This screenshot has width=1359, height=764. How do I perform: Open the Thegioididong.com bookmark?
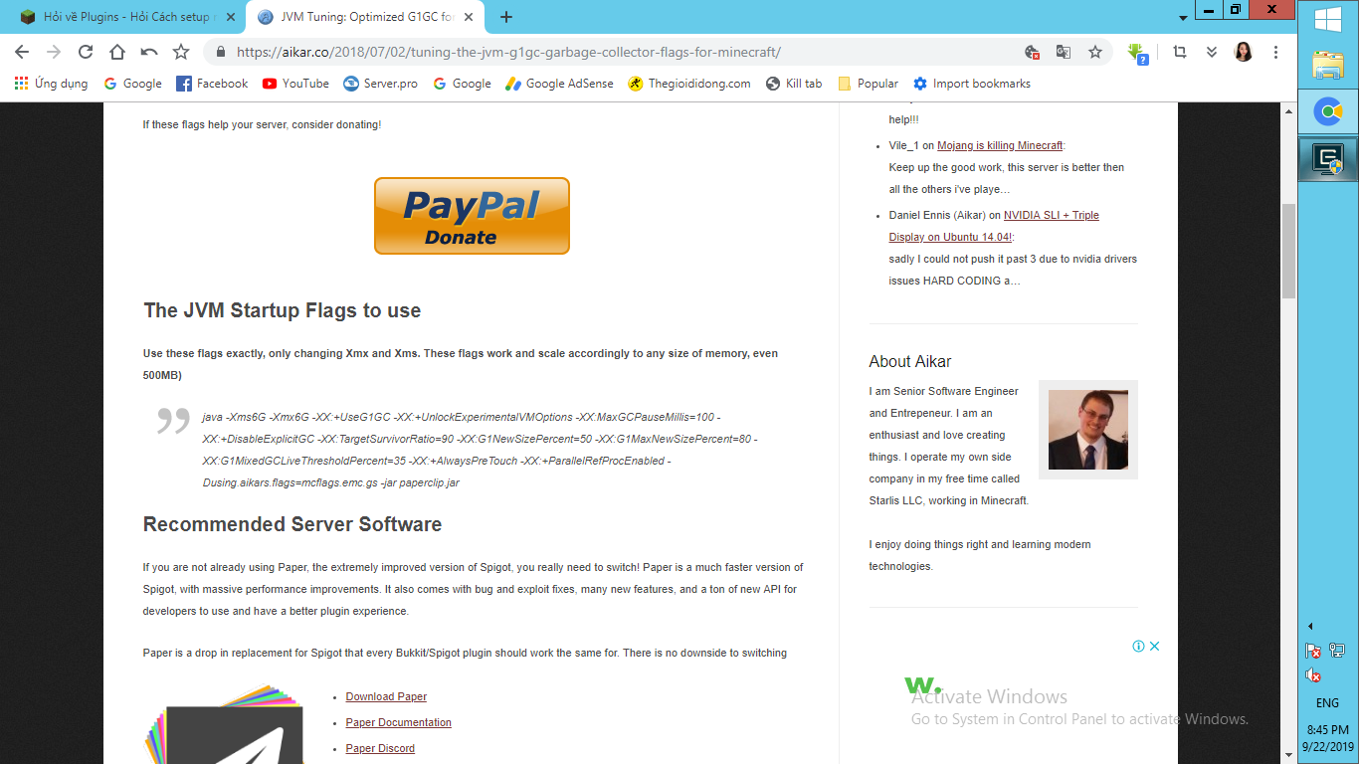click(x=689, y=84)
